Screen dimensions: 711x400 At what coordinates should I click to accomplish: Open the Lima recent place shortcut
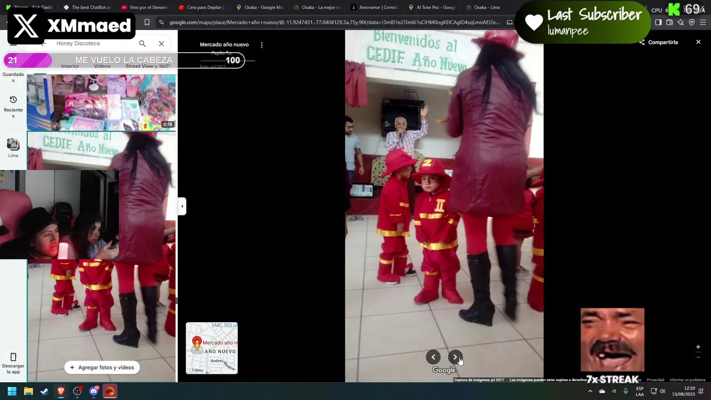click(x=13, y=148)
